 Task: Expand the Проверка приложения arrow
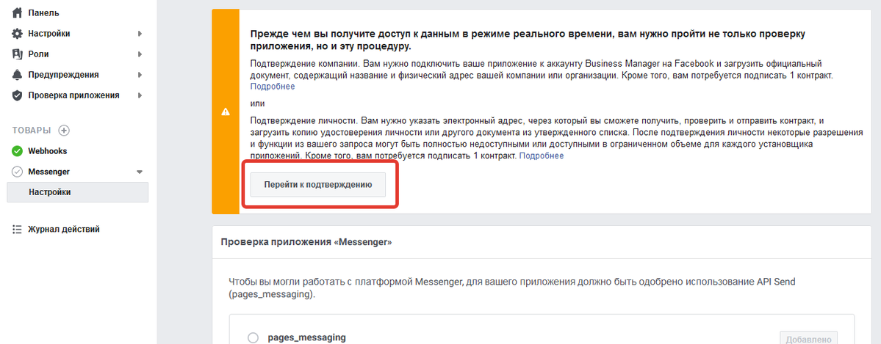(x=140, y=95)
